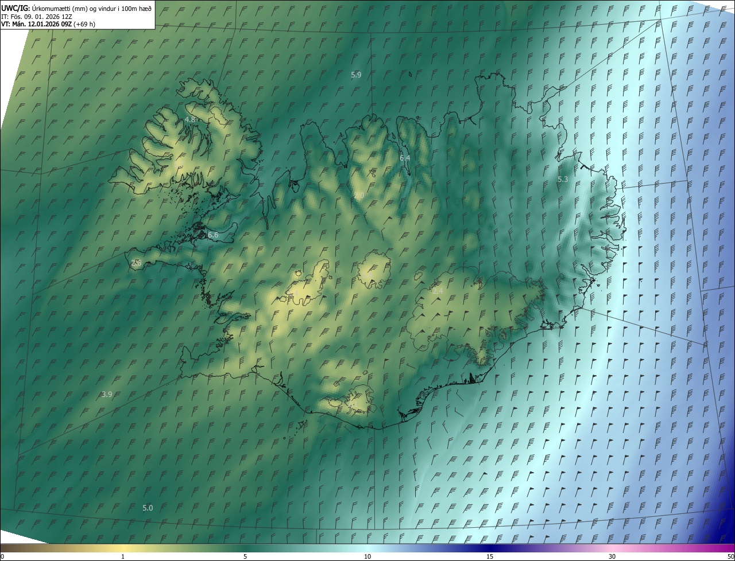Click the color scale label 5

(x=245, y=556)
